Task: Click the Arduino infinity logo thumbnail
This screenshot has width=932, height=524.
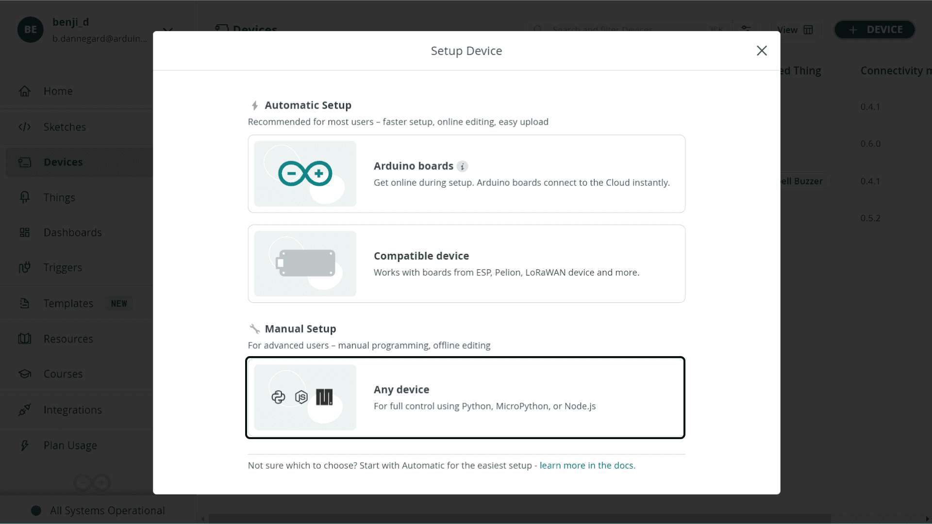Action: (x=305, y=174)
